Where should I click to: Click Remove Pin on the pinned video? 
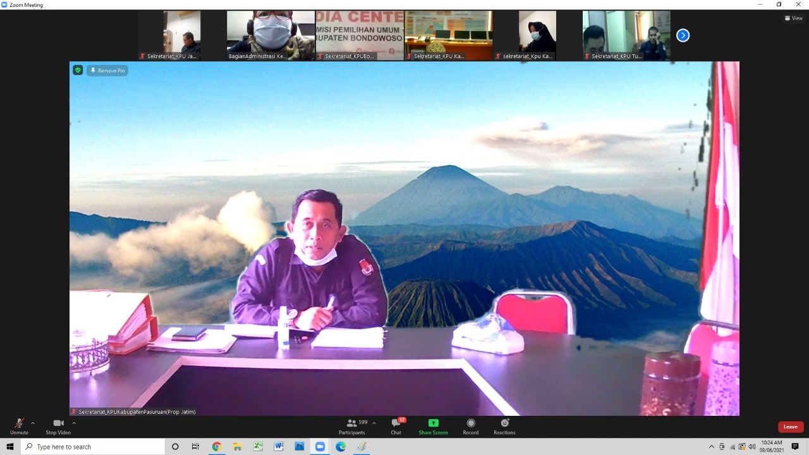point(107,71)
